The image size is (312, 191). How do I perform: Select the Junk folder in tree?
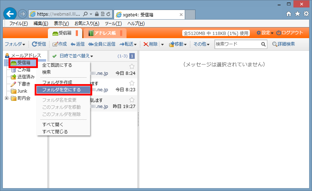[x=22, y=91]
